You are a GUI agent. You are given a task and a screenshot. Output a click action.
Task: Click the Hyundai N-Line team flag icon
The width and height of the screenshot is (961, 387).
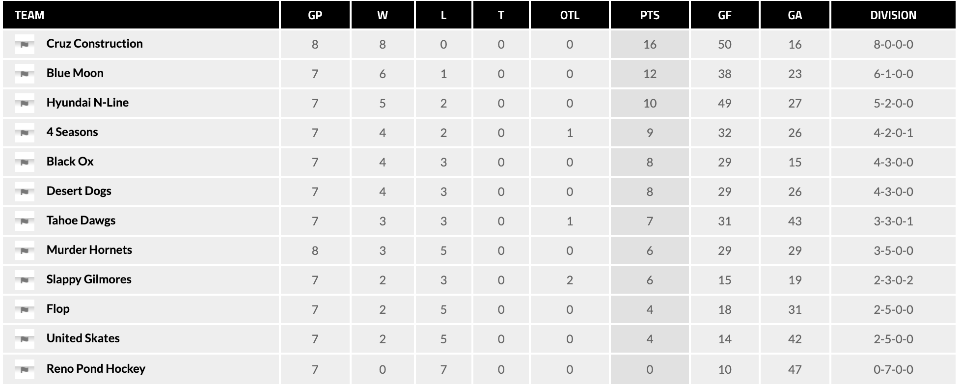25,104
